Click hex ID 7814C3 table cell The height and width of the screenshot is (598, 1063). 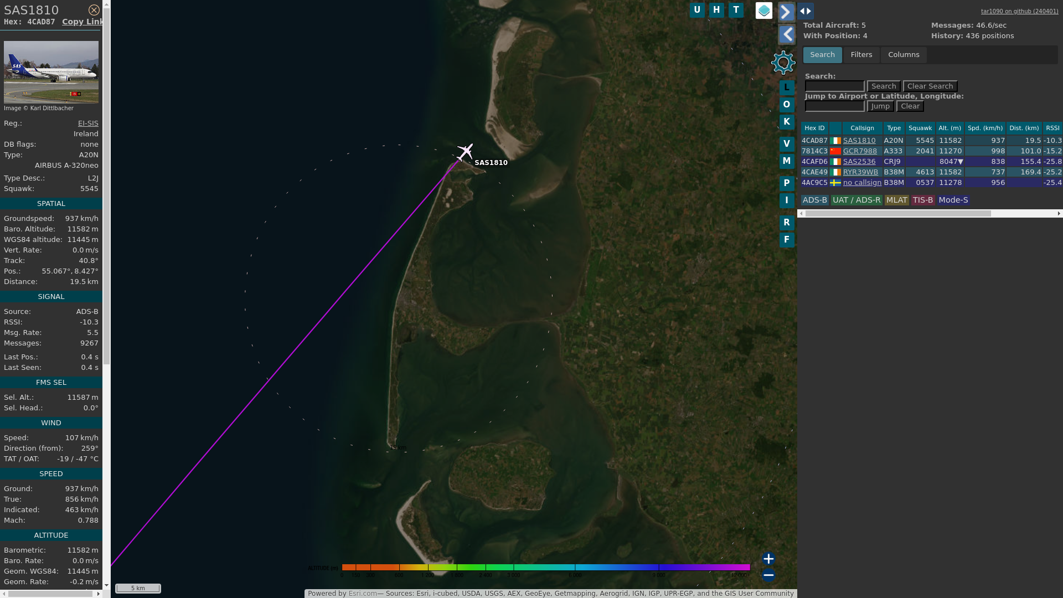(814, 151)
